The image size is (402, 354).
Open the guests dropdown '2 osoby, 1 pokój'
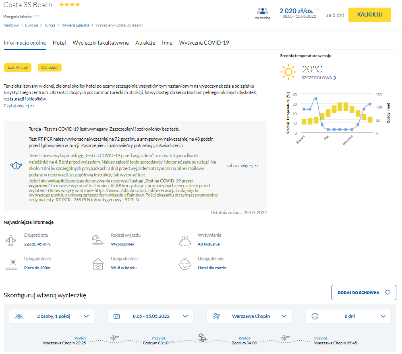coord(52,316)
